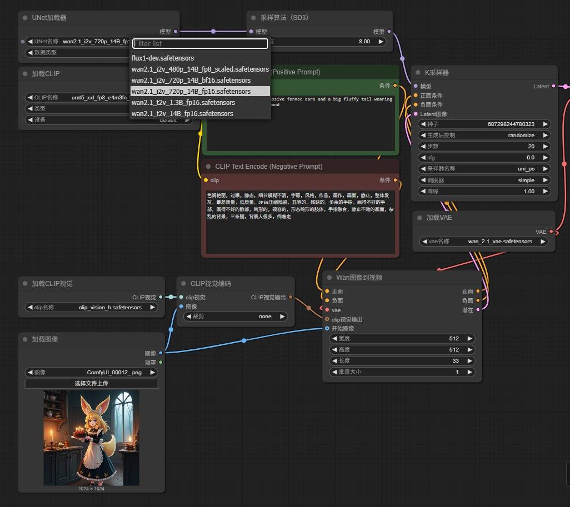The image size is (570, 507).
Task: Collapse the K采样器 node using its title dot
Action: [418, 72]
